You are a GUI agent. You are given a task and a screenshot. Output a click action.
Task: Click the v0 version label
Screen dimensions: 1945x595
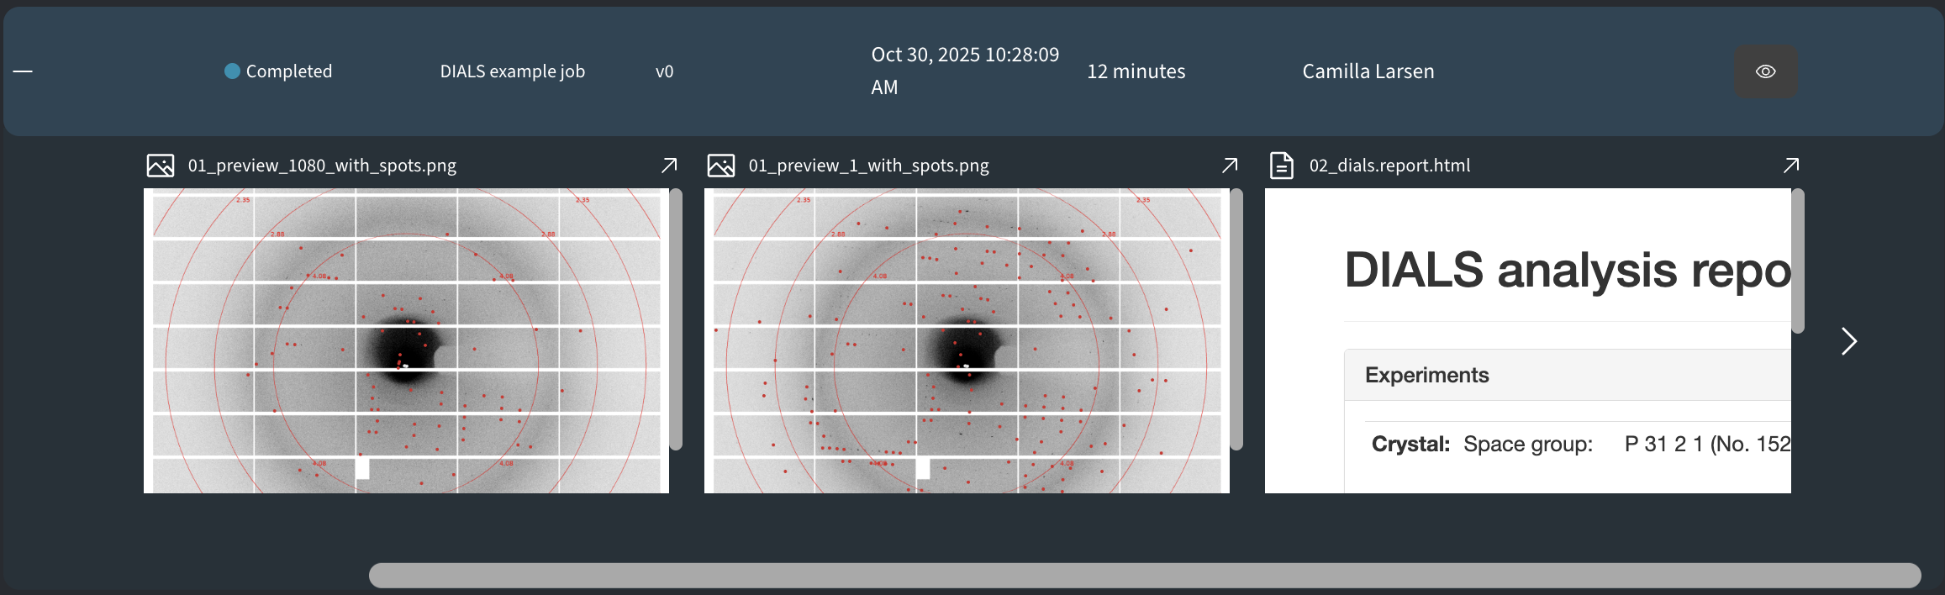(x=665, y=71)
